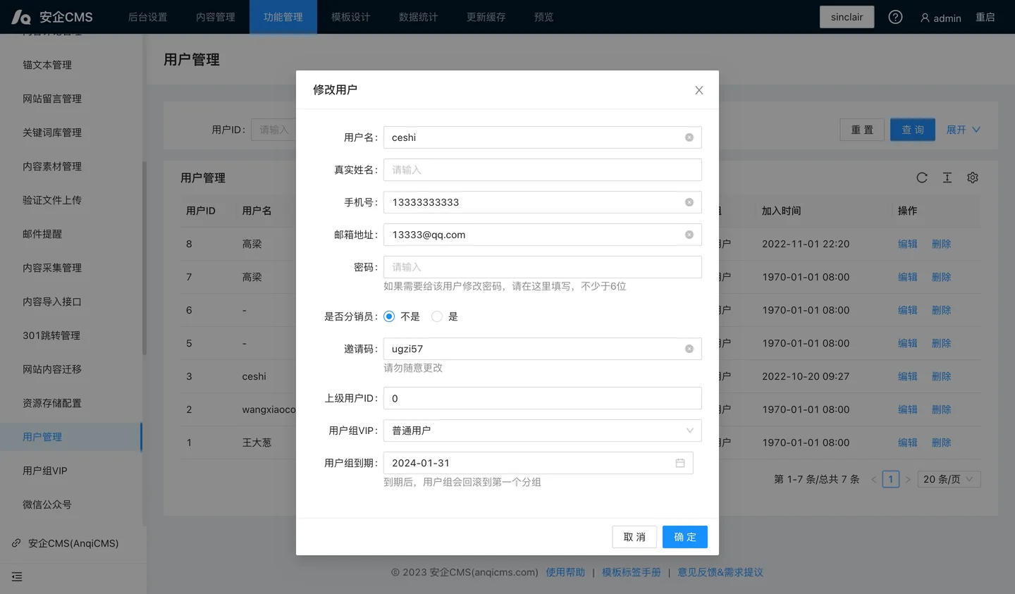Click 重启 in the header

(x=985, y=17)
